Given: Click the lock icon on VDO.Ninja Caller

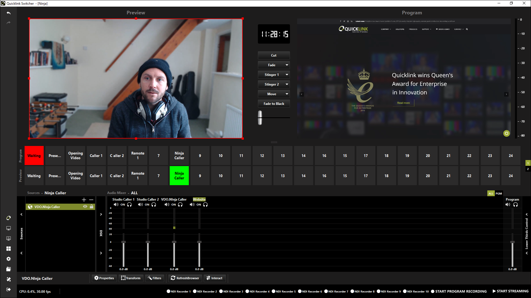Looking at the screenshot, I should [x=91, y=207].
